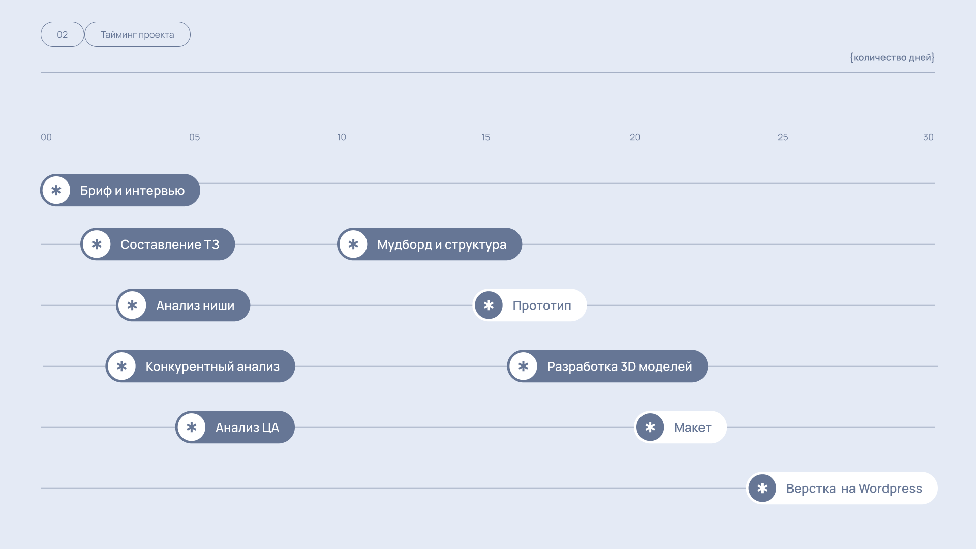Click the asterisk icon on Конкурентный анализ
Screen dimensions: 976x549
[x=121, y=366]
